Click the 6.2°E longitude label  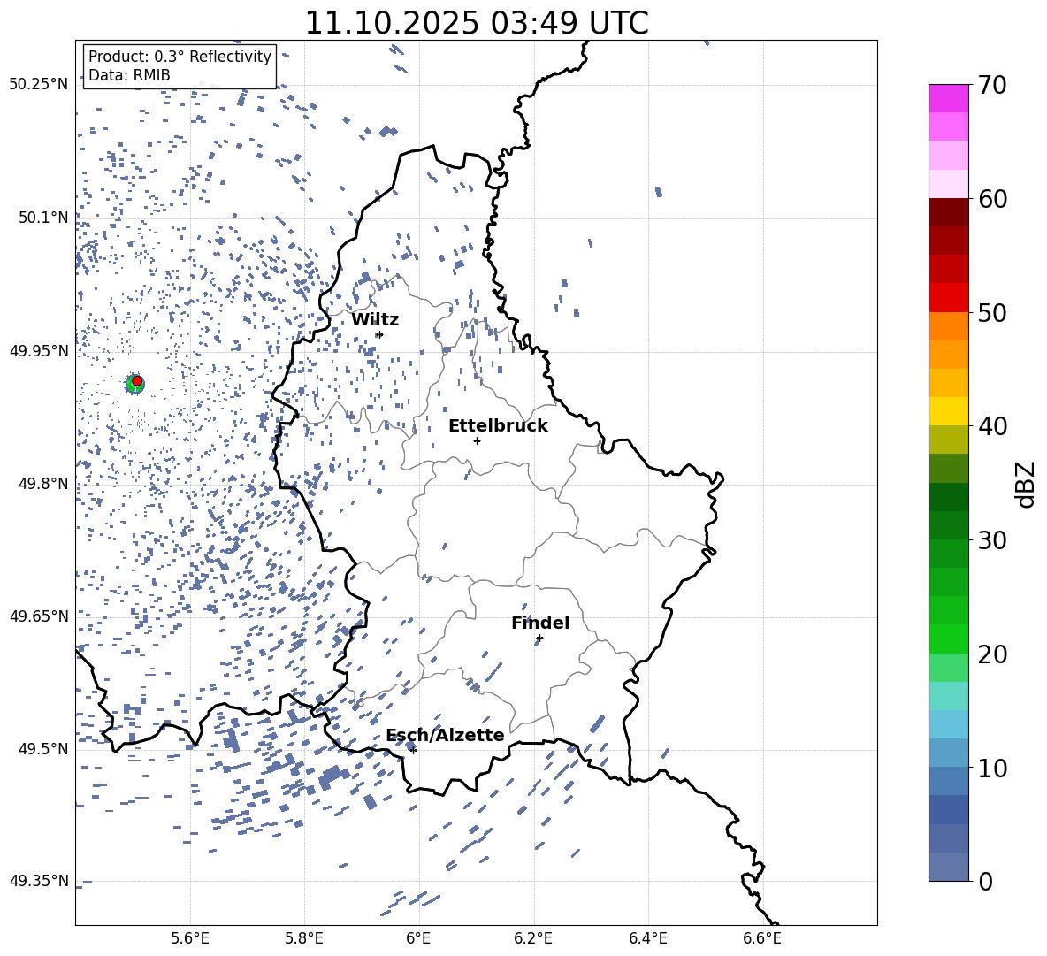tap(533, 939)
